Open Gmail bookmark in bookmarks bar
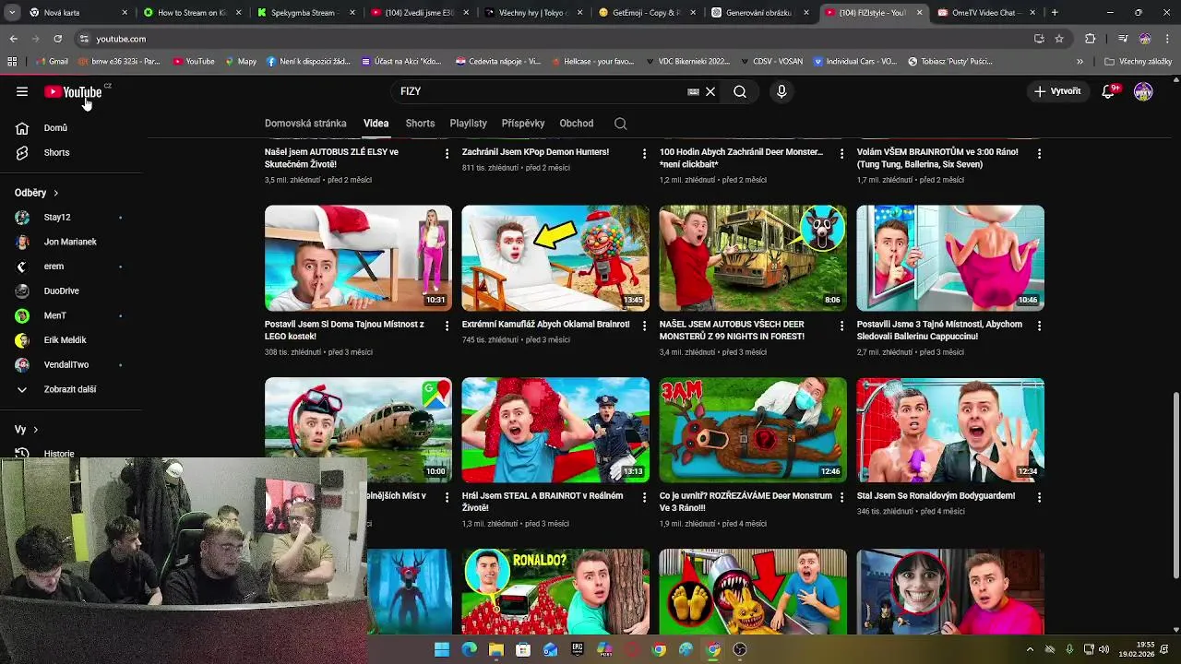This screenshot has width=1181, height=664. 51,62
